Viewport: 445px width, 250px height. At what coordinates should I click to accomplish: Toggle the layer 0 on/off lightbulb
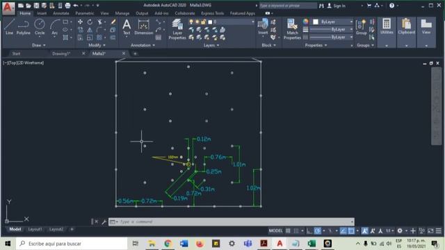(x=191, y=22)
